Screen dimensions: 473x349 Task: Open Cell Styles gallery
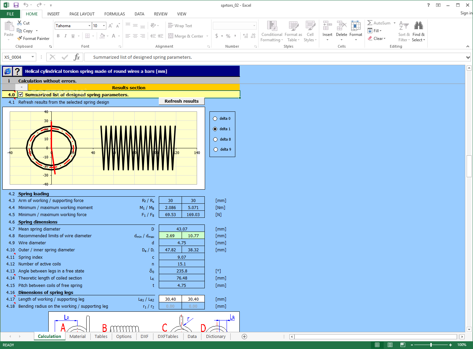310,32
